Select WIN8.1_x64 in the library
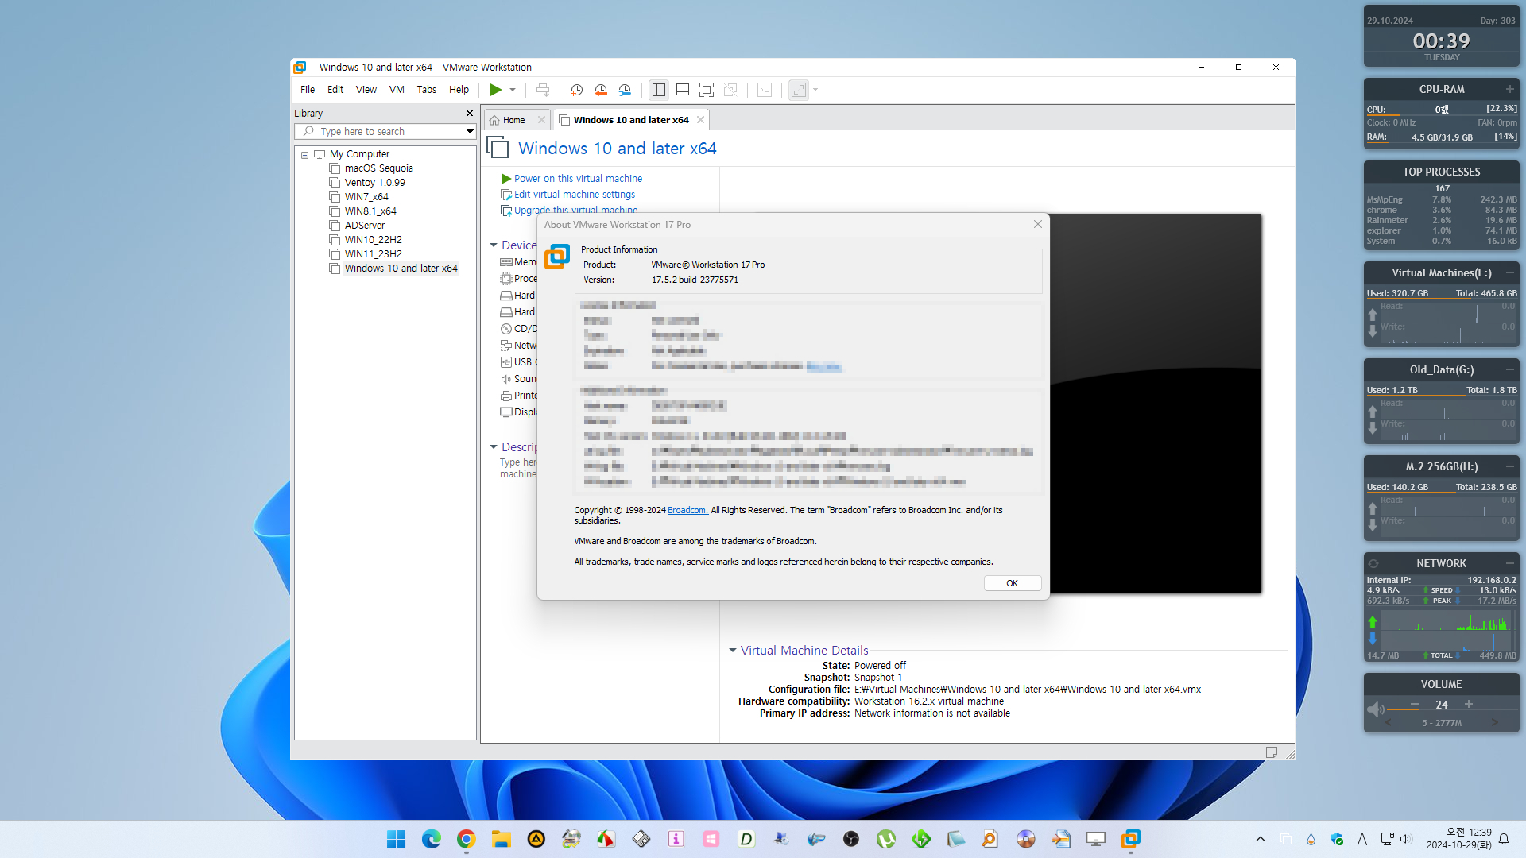Screen dimensions: 1526x858 click(370, 211)
